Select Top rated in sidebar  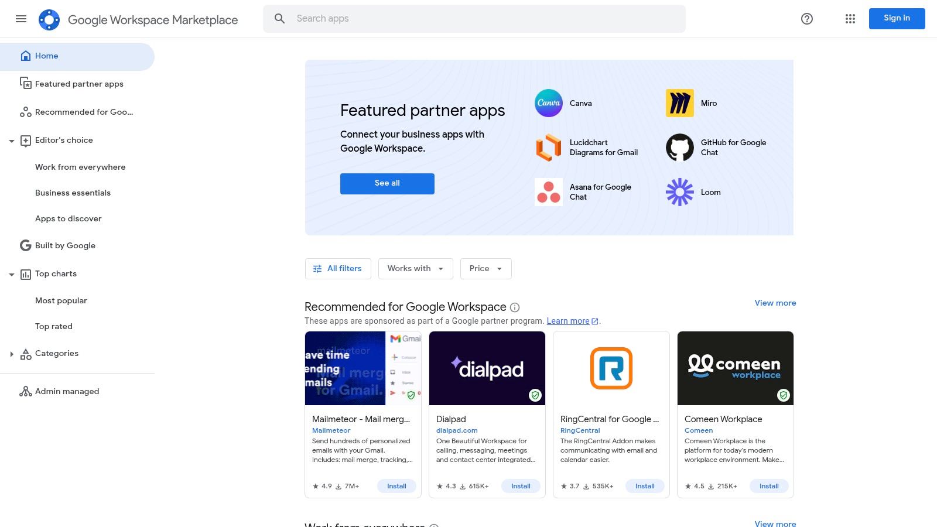click(54, 326)
